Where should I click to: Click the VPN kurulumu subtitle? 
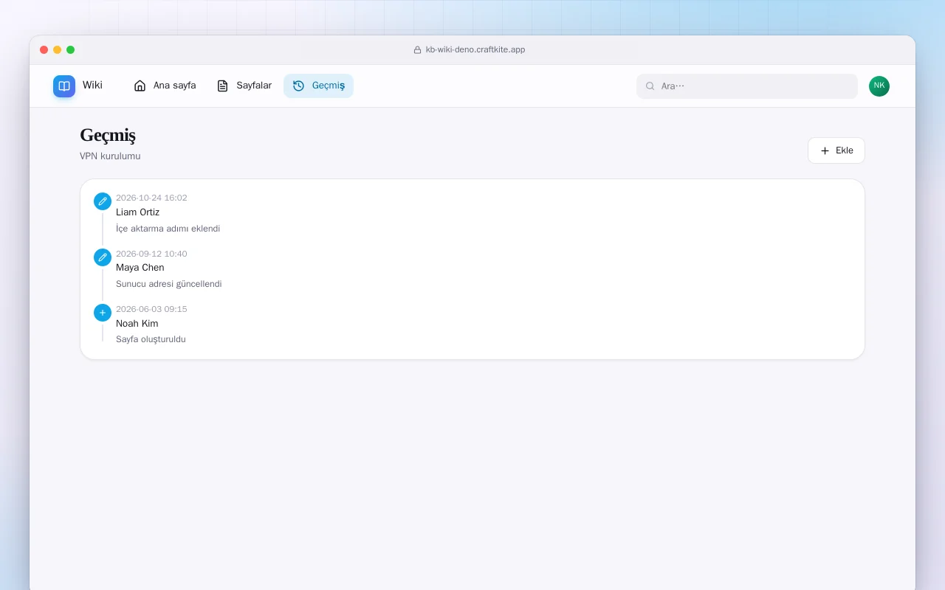[x=110, y=156]
